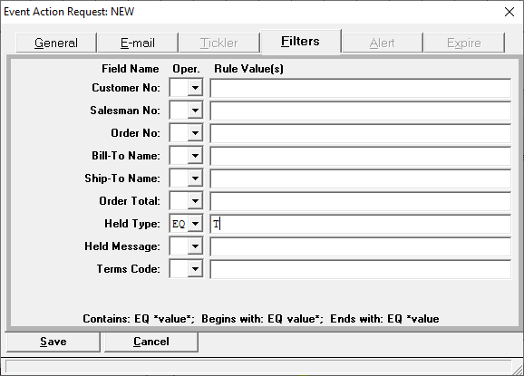Close the Event Action Request window
Screen dimensions: 524x376
click(509, 12)
